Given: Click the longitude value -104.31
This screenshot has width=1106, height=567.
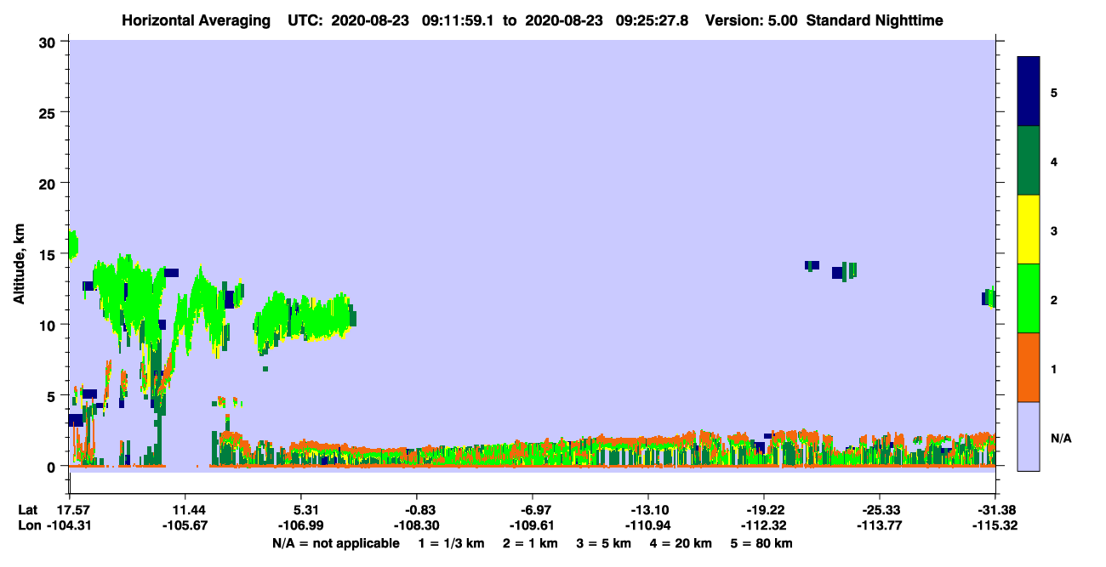Looking at the screenshot, I should [x=69, y=525].
